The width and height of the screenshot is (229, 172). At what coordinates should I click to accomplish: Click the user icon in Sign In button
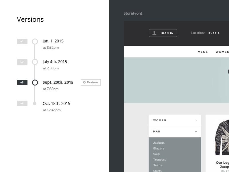(x=154, y=33)
